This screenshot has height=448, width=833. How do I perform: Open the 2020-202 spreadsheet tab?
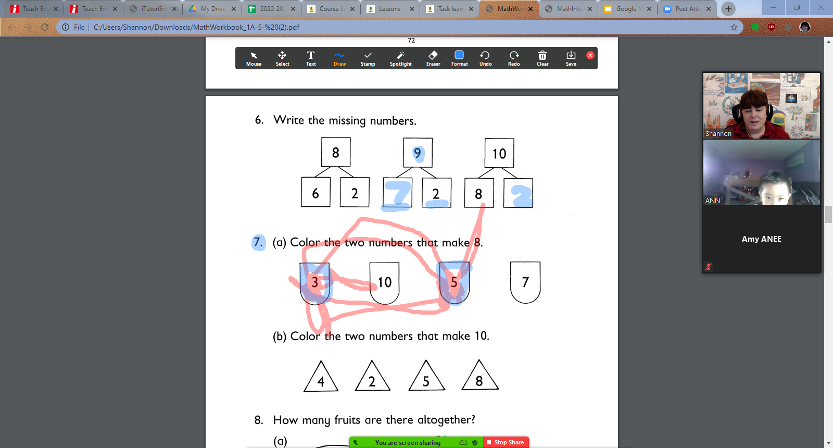point(272,9)
